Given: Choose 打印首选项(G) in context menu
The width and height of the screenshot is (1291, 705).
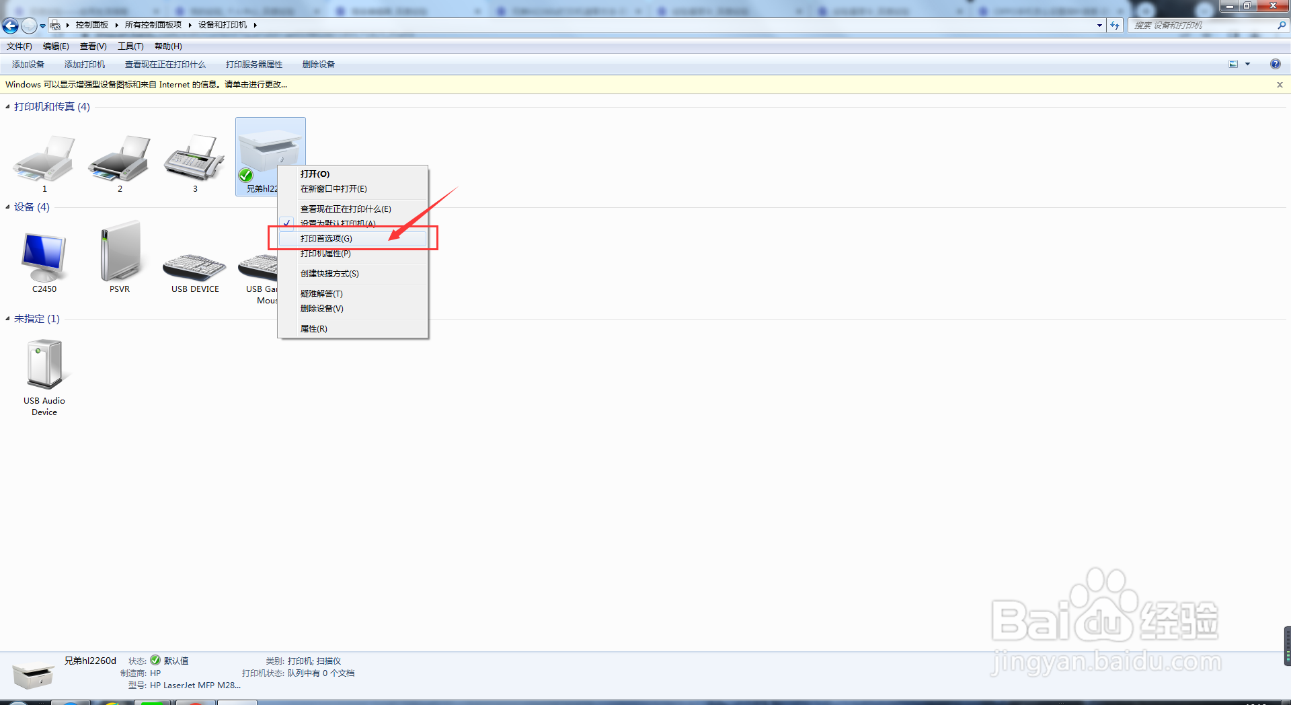Looking at the screenshot, I should pyautogui.click(x=353, y=239).
